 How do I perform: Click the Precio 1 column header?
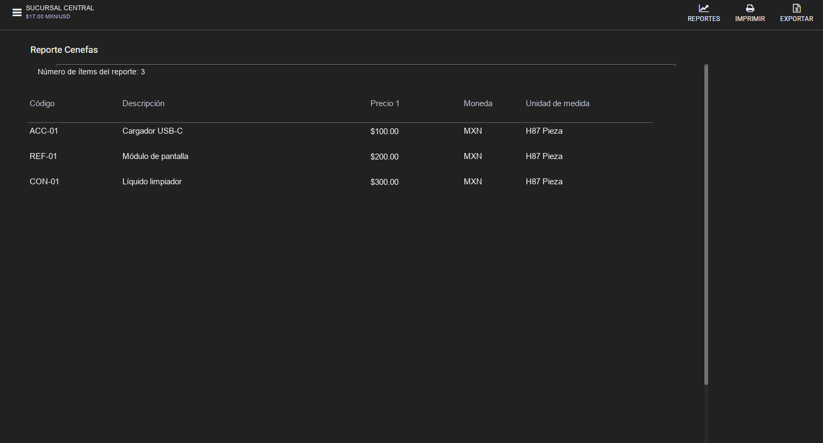pyautogui.click(x=385, y=103)
